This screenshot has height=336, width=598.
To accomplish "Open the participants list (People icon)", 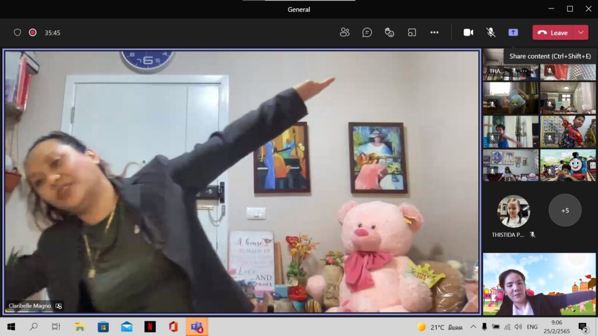I will point(345,33).
